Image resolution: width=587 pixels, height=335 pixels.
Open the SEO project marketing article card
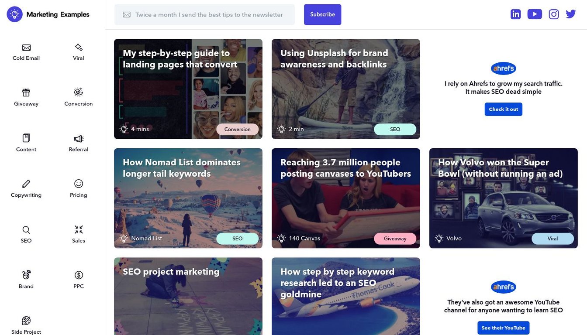pos(188,296)
